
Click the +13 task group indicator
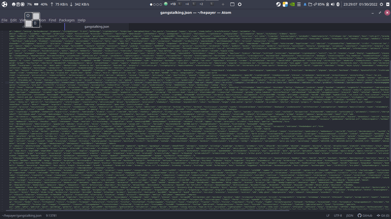173,4
